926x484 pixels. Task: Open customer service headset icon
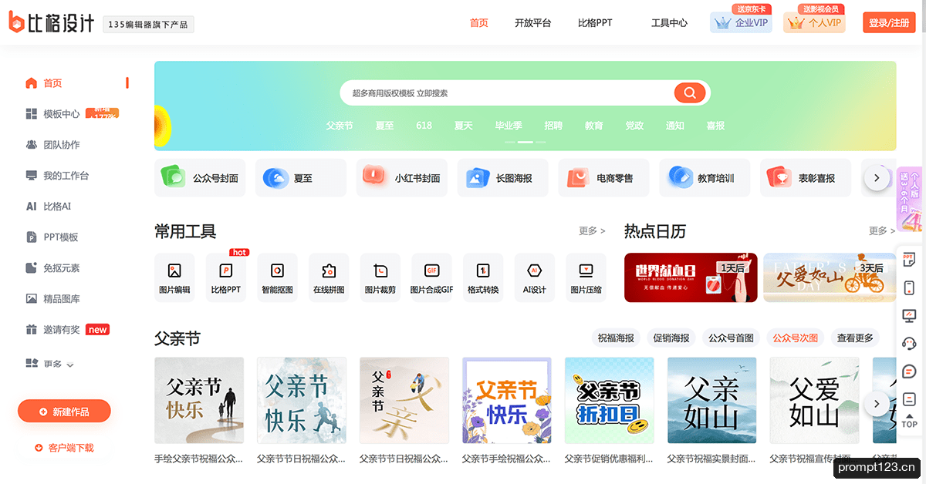(x=909, y=343)
